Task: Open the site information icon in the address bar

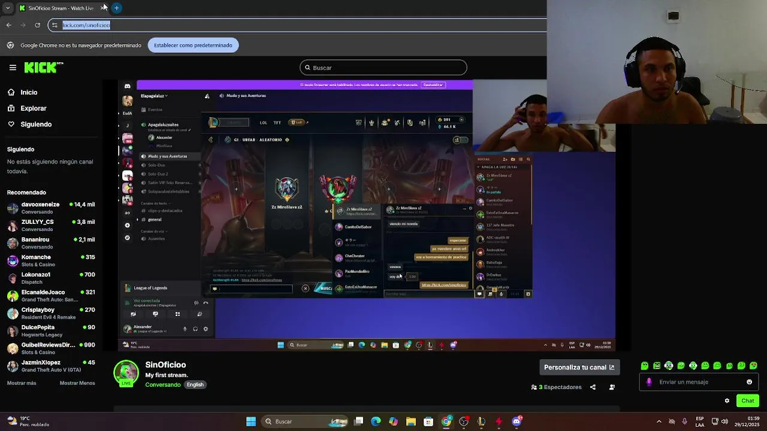Action: [55, 25]
